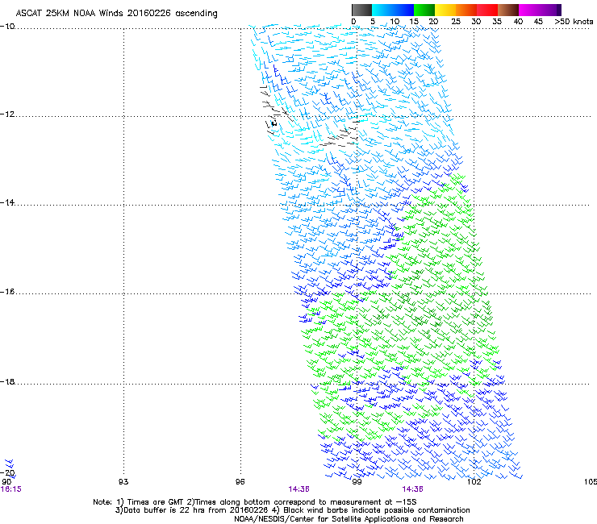Click the cyan-to-blue 5-15 knots gradient swatch
The height and width of the screenshot is (524, 597).
393,10
